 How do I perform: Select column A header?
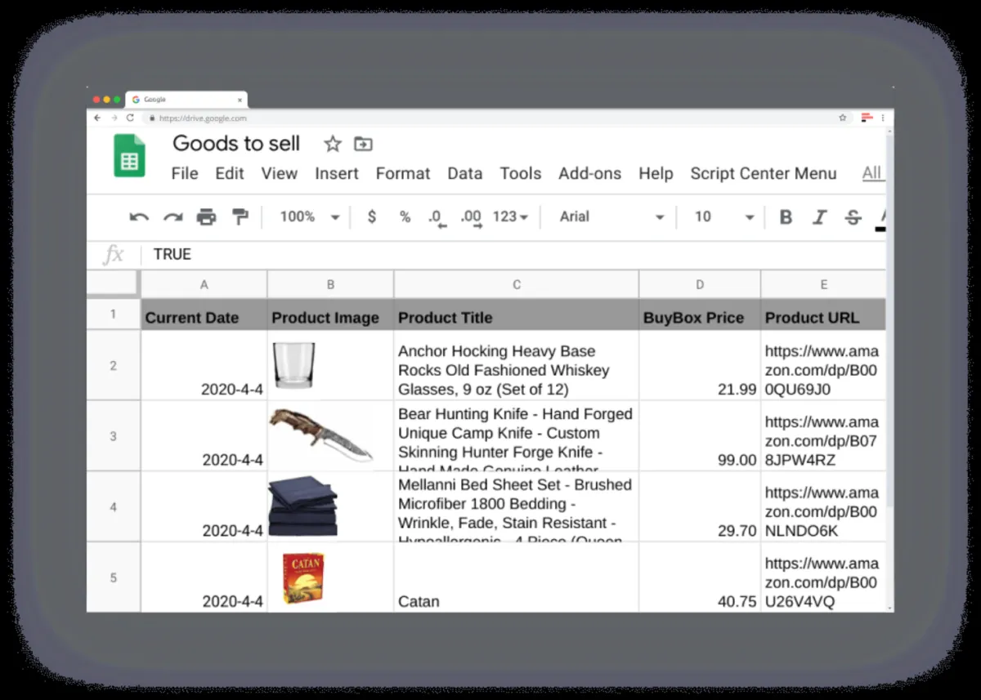(x=204, y=284)
